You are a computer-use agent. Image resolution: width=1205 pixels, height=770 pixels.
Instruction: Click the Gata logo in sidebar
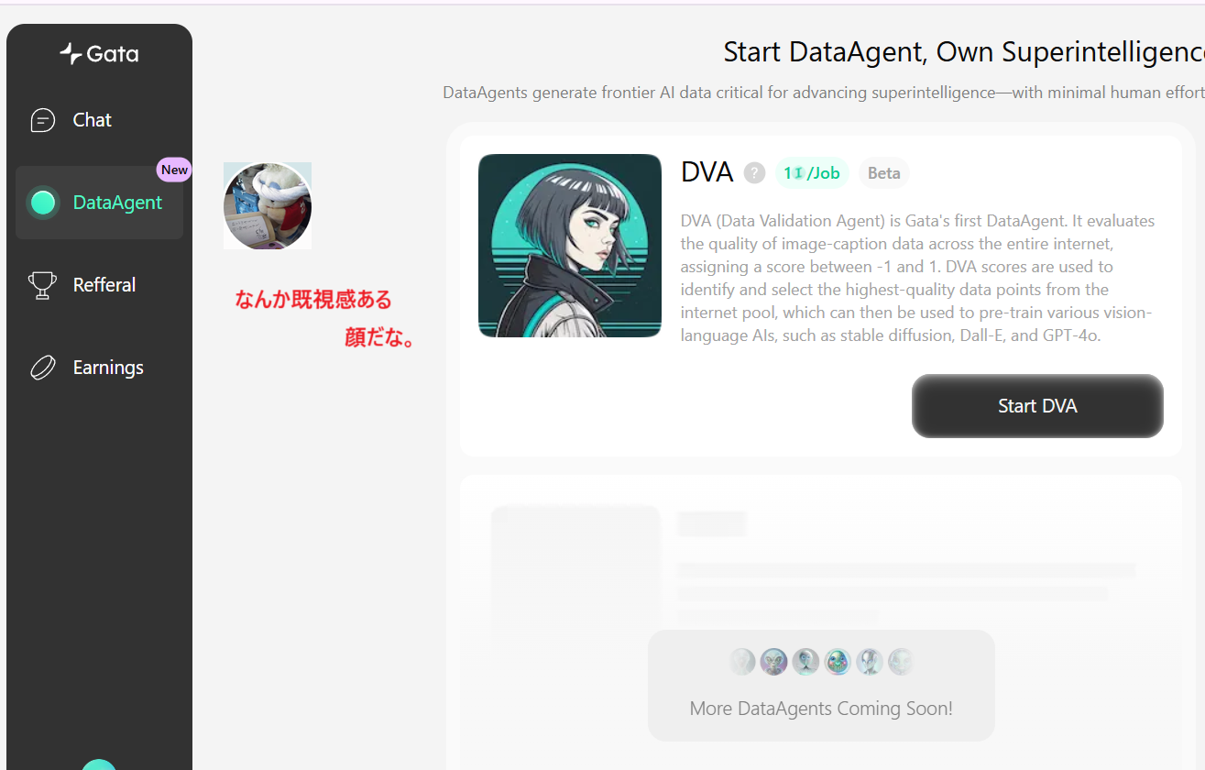point(99,54)
